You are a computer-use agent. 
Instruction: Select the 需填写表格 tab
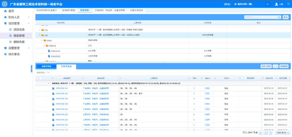pos(47,66)
